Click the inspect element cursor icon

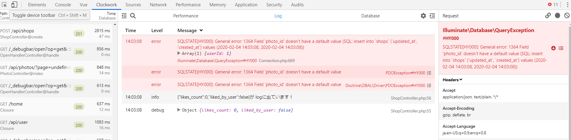[4, 5]
